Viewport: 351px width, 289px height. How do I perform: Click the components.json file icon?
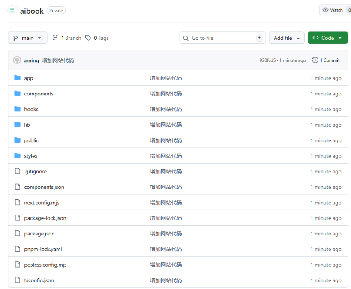(18, 187)
